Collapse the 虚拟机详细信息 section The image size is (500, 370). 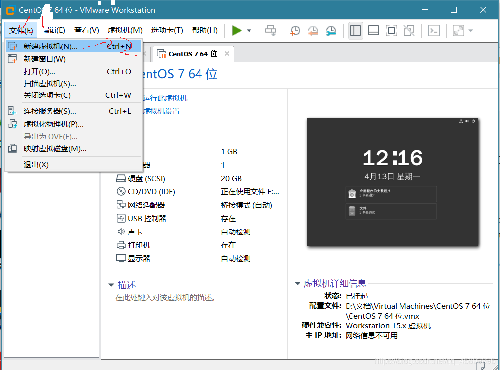point(298,283)
